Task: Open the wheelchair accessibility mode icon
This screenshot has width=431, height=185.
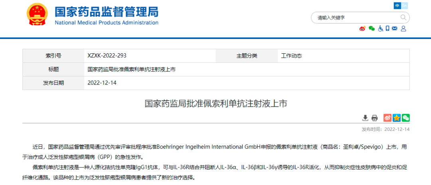Action: [381, 29]
